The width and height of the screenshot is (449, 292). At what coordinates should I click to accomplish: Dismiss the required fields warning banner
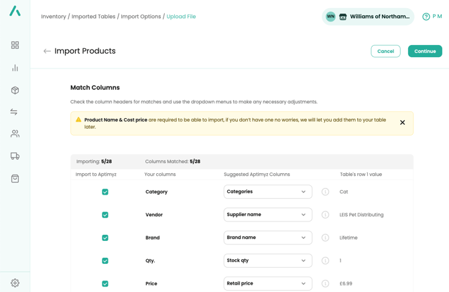click(402, 123)
